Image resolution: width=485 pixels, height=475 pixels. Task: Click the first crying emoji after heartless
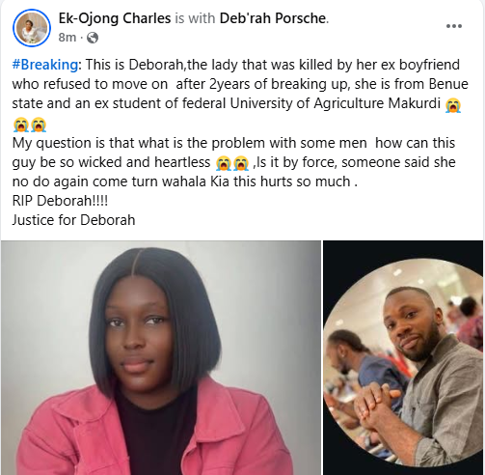[x=224, y=163]
